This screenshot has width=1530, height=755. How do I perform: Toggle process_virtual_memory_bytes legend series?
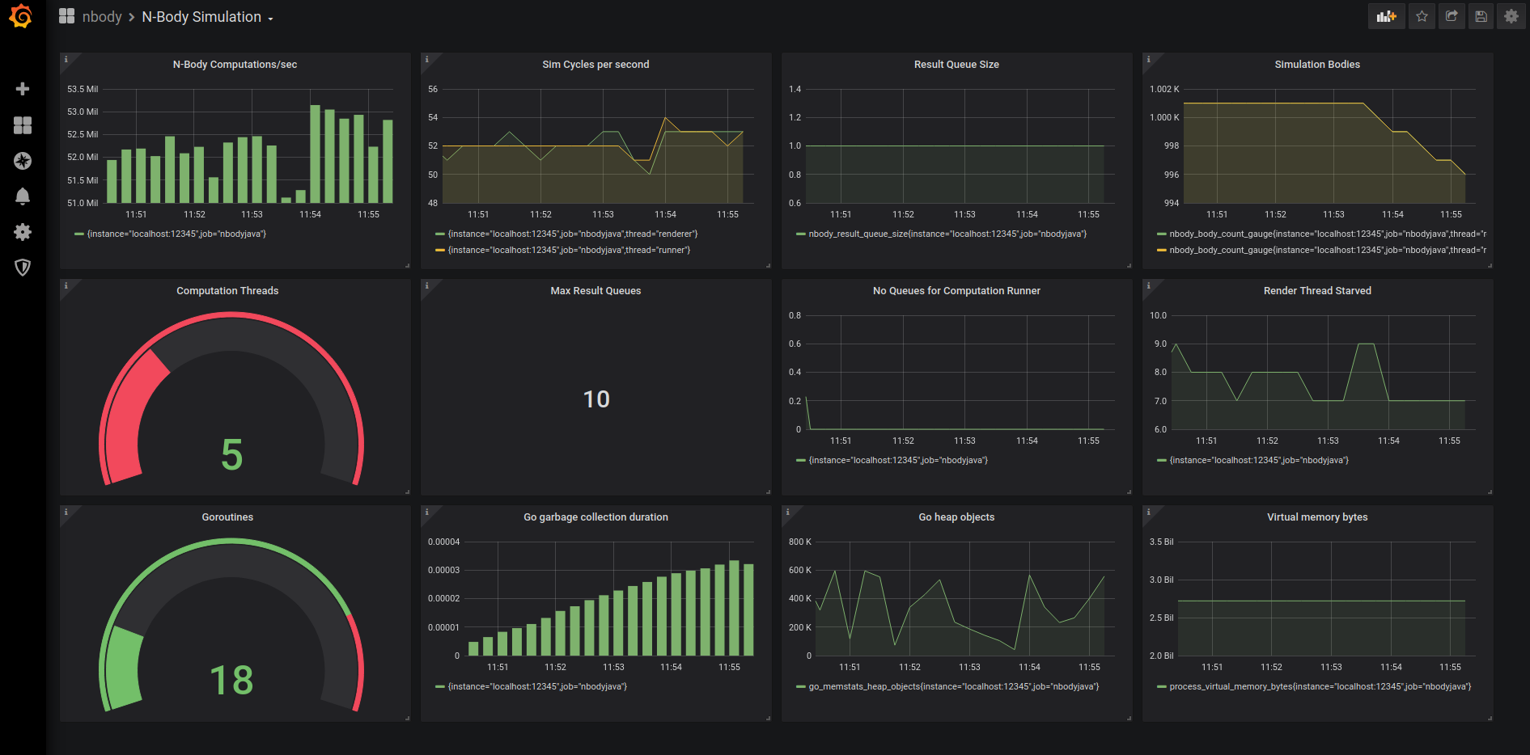tap(1320, 686)
